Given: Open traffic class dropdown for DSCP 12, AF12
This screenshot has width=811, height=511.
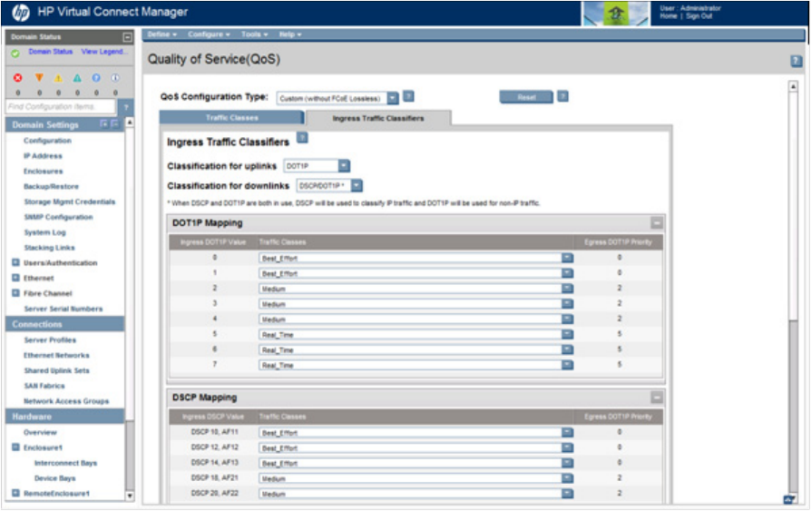Looking at the screenshot, I should tap(567, 447).
